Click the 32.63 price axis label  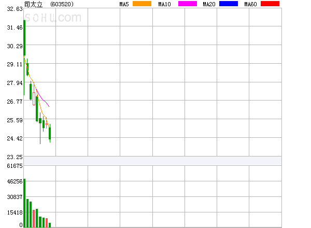tap(15, 9)
